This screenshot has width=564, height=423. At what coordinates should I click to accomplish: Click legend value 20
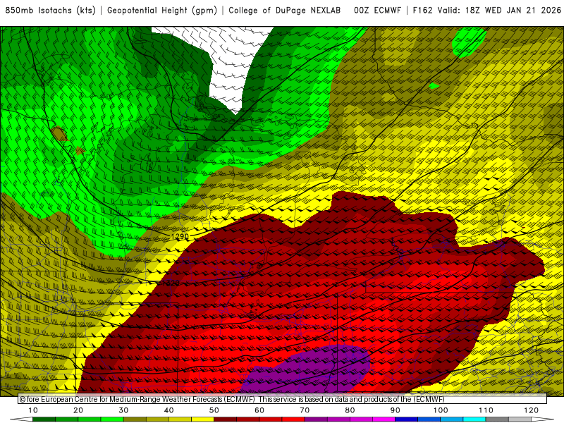coord(78,410)
